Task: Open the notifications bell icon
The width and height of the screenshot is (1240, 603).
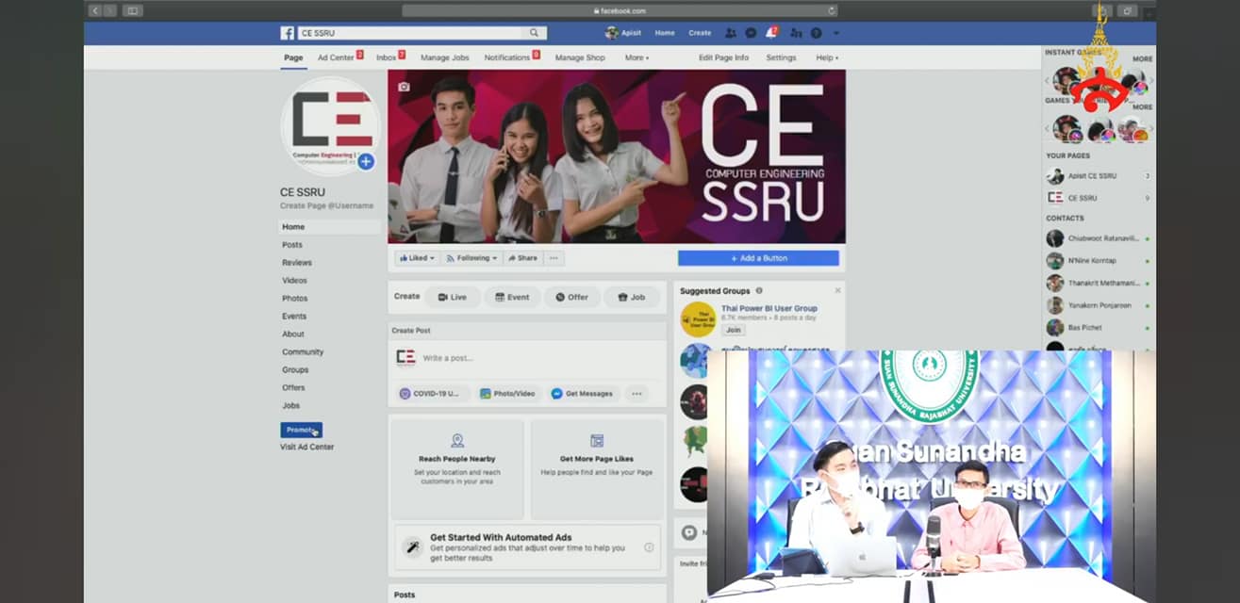Action: click(x=771, y=33)
